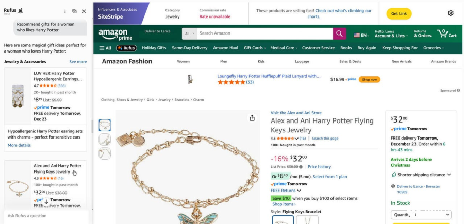Image resolution: width=464 pixels, height=224 pixels.
Task: Click the Rufus button in nav bar
Action: tap(126, 48)
